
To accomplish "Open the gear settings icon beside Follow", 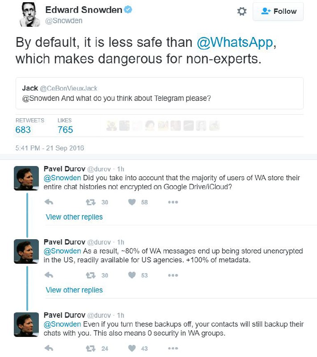I will click(x=242, y=12).
